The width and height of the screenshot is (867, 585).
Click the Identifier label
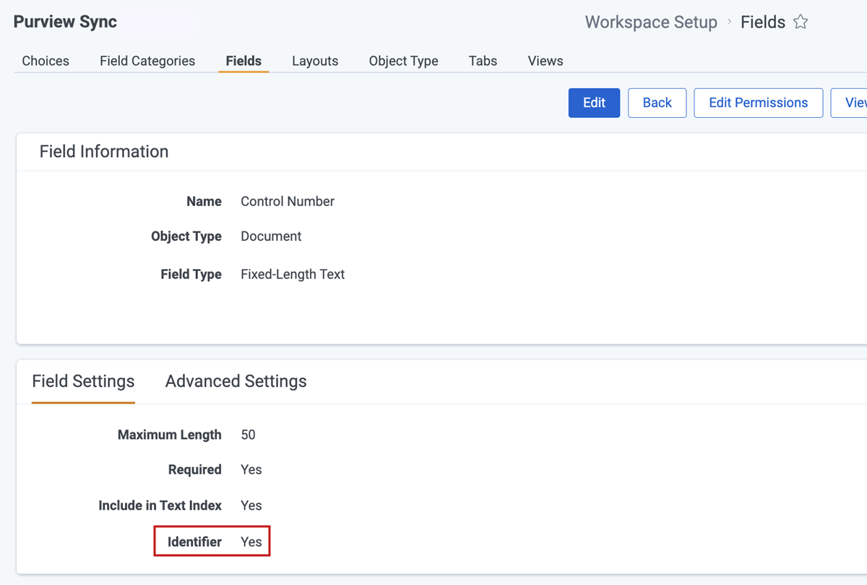click(x=194, y=542)
